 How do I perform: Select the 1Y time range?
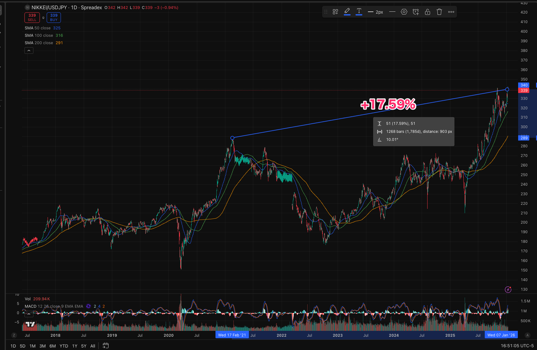click(x=75, y=346)
